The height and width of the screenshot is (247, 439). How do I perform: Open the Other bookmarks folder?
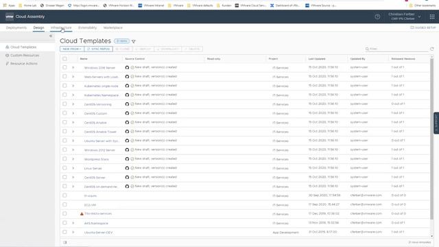[x=423, y=5]
